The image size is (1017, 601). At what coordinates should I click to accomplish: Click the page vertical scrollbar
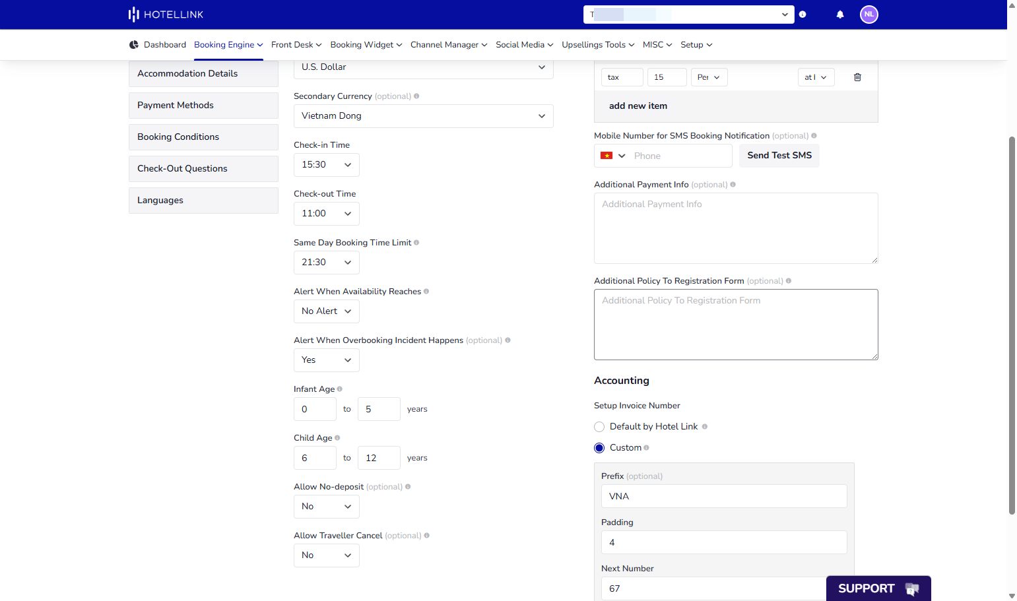[x=1012, y=325]
